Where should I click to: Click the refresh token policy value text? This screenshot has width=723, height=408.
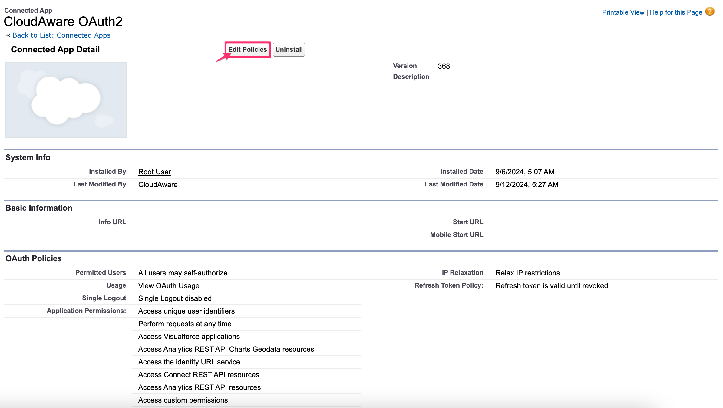552,285
